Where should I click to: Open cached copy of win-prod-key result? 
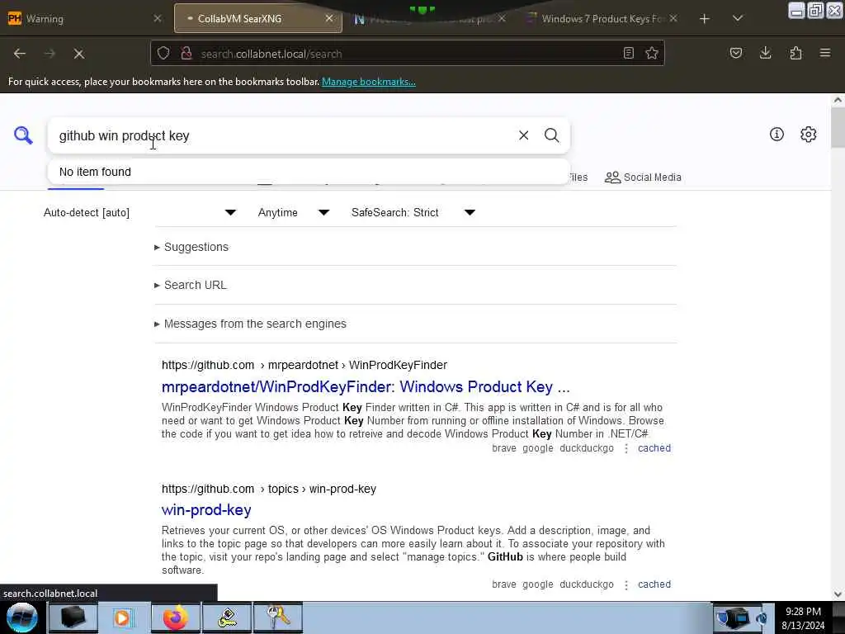point(654,584)
